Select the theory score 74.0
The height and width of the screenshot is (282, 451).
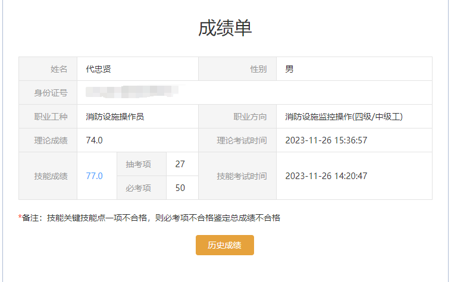tap(95, 140)
